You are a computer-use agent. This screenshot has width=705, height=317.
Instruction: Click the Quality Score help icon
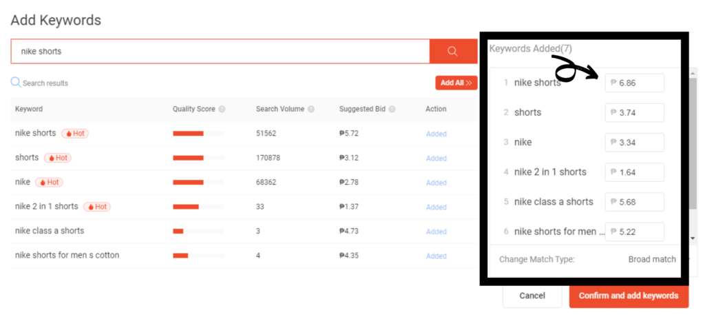pyautogui.click(x=222, y=110)
